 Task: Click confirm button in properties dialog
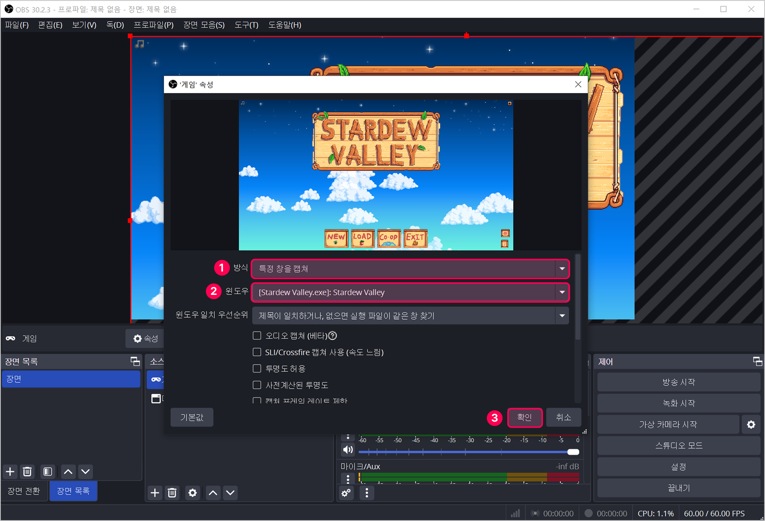tap(524, 417)
